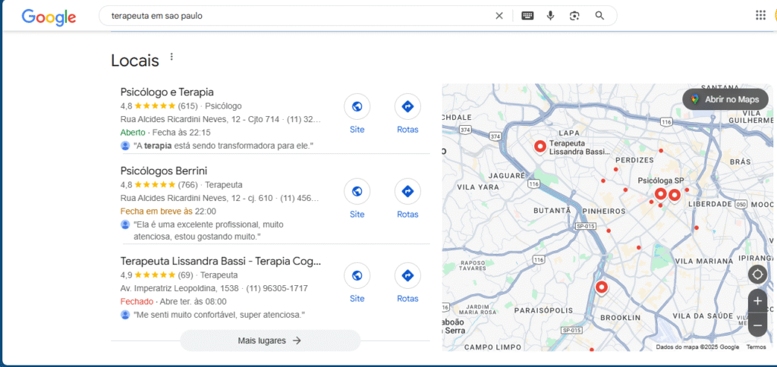Click the 4,8 rating with (766) reviews
Image resolution: width=777 pixels, height=367 pixels.
tap(159, 185)
